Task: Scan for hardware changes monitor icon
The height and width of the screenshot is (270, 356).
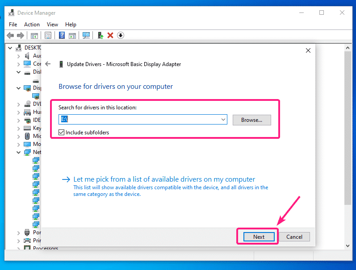Action: click(86, 35)
